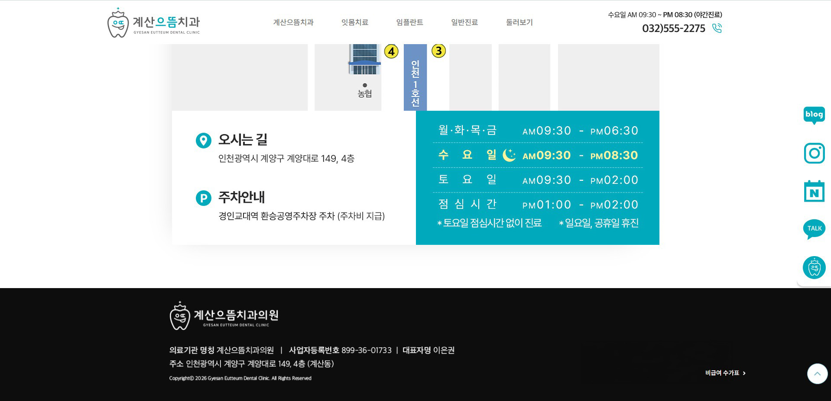
Task: Click the tooth mascot icon in sidebar
Action: click(x=814, y=267)
